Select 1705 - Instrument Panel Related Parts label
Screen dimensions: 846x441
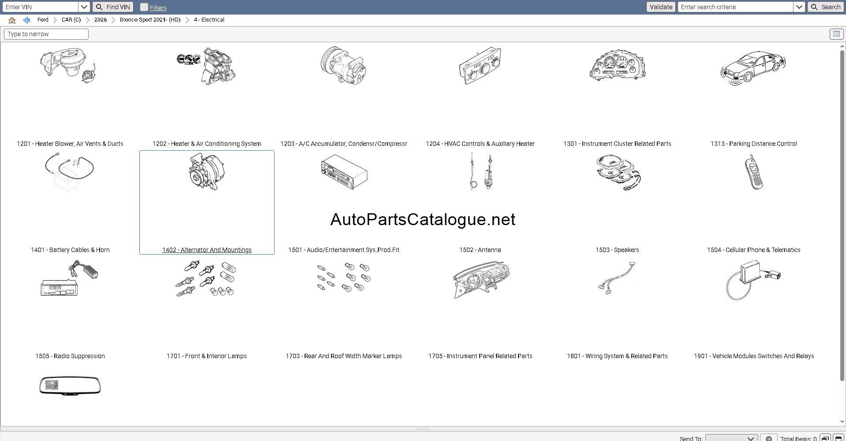[x=481, y=356]
